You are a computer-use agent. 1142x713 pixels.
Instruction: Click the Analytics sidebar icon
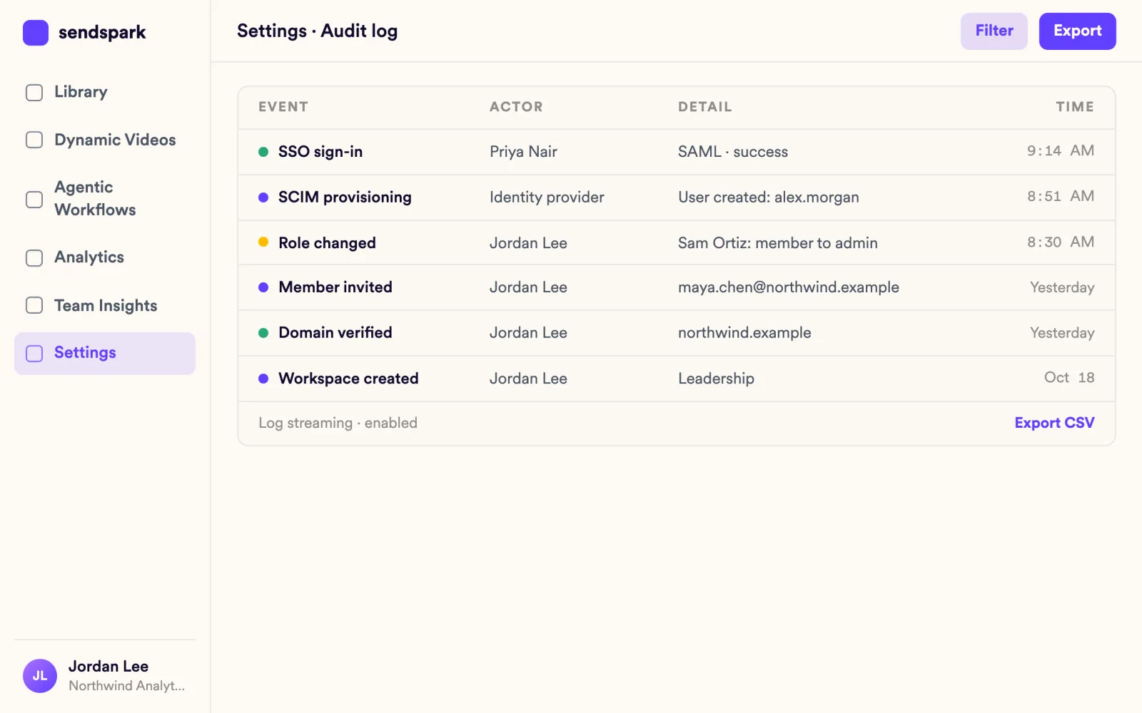[34, 258]
